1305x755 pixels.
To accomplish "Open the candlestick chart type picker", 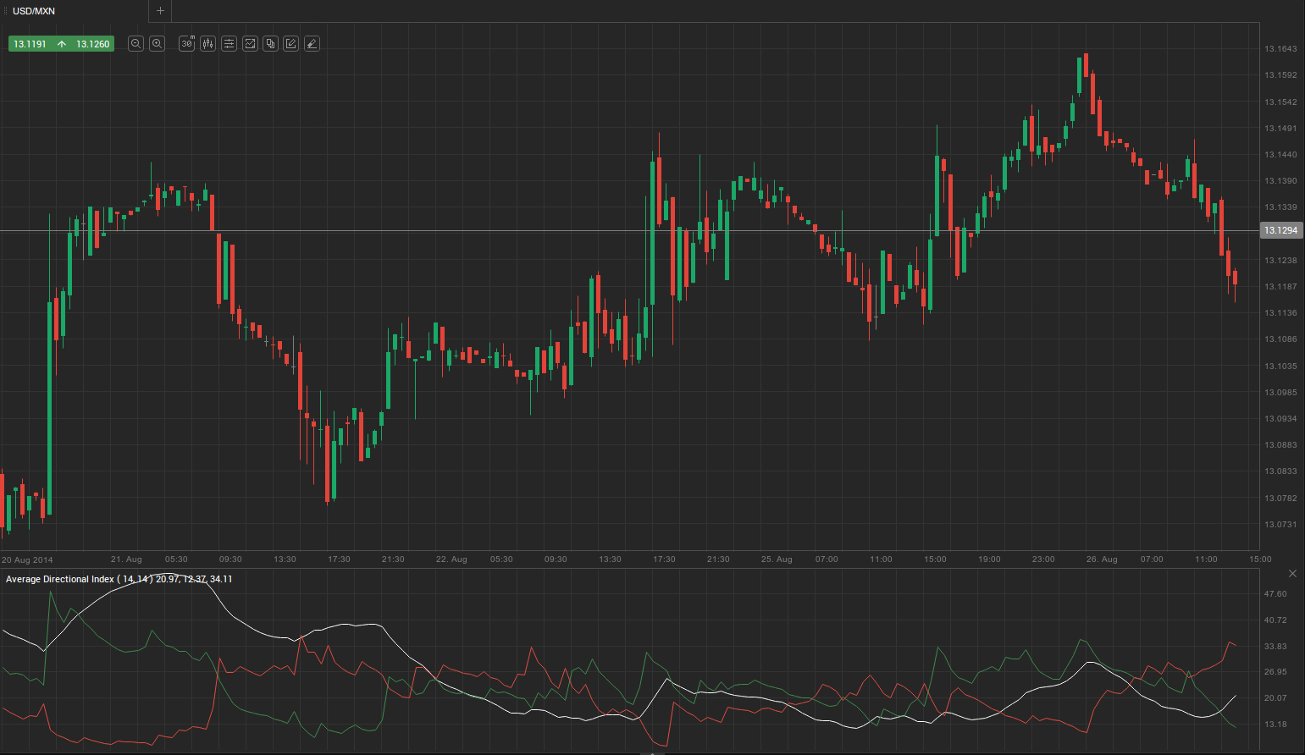I will click(208, 44).
